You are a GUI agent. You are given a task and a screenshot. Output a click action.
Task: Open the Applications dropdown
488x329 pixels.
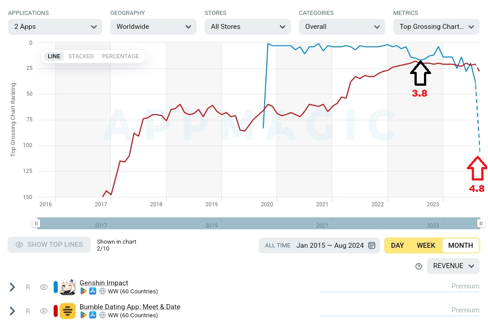pos(55,27)
